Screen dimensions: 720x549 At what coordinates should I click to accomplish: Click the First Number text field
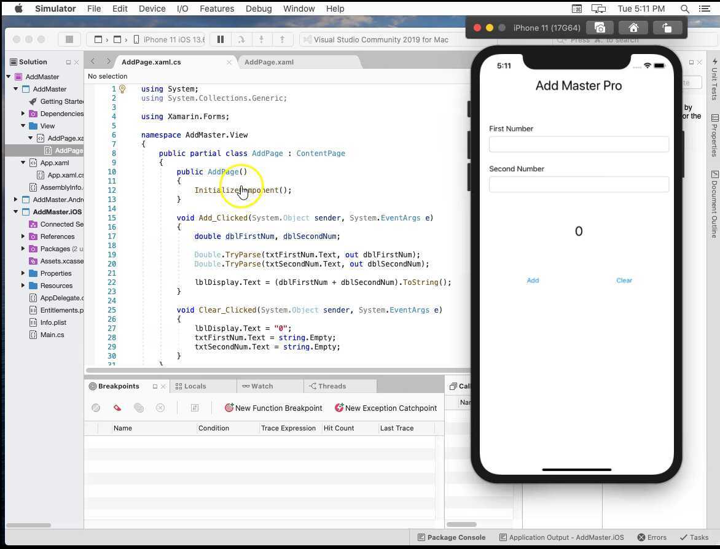pyautogui.click(x=578, y=144)
